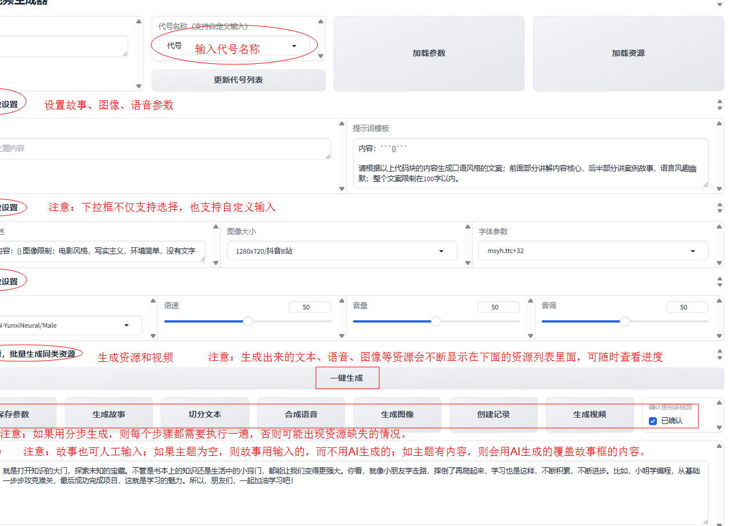731x526 pixels.
Task: Click the 一键生成 button
Action: [x=346, y=378]
